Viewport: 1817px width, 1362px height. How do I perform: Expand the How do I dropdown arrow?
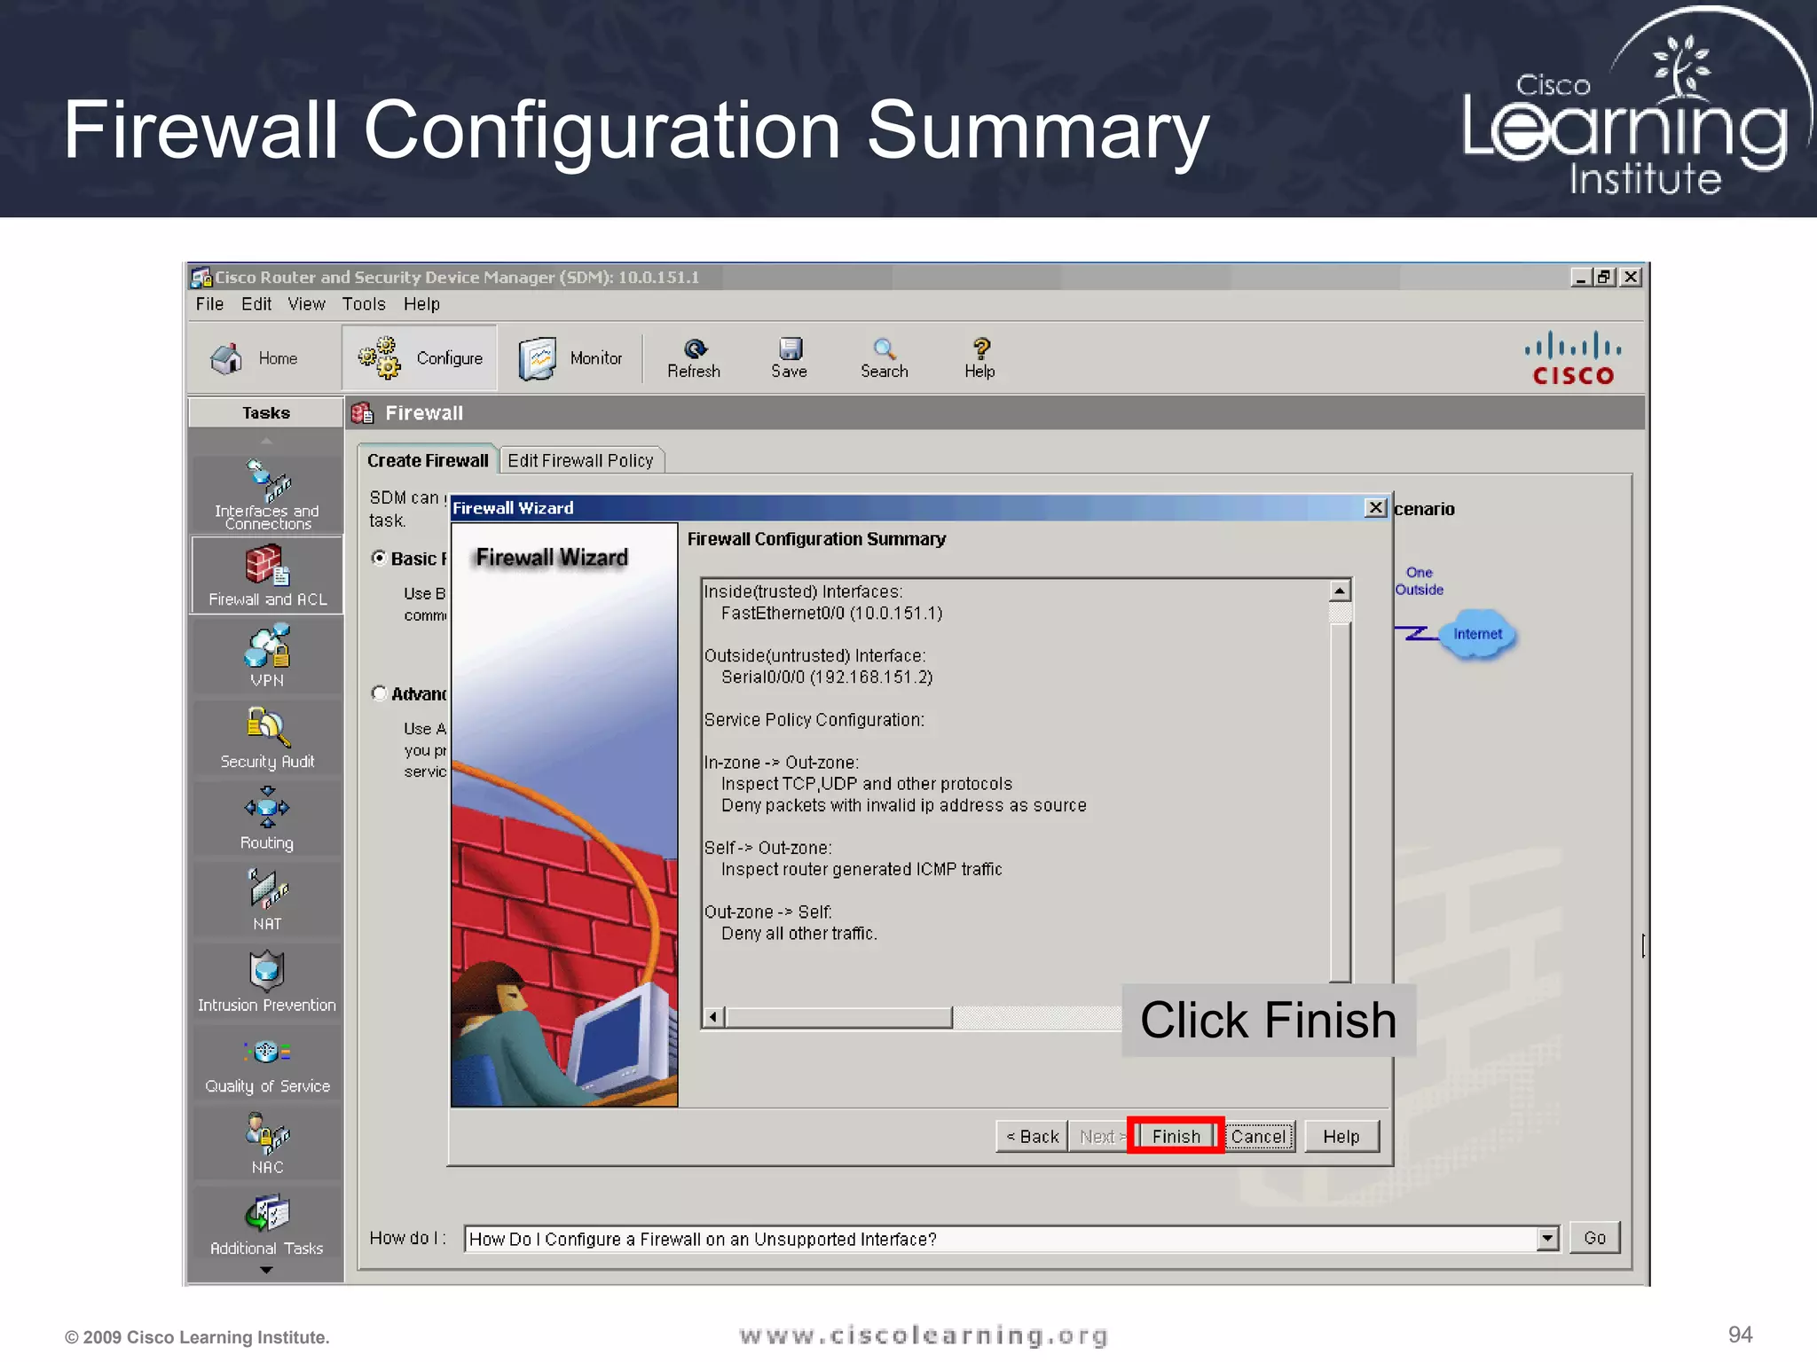pos(1547,1238)
